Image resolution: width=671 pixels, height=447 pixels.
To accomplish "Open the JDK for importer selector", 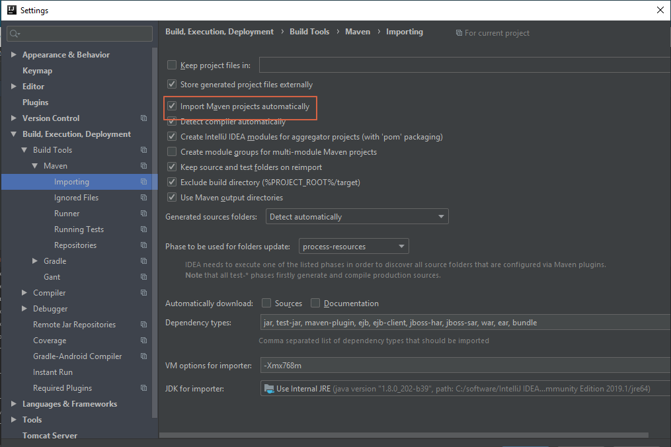I will (x=465, y=389).
